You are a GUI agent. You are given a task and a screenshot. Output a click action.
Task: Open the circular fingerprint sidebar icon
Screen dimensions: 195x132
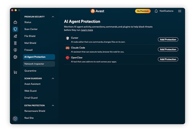click(x=15, y=57)
